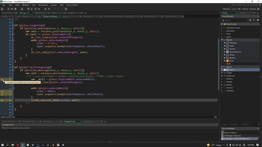The width and height of the screenshot is (262, 147).
Task: Click the Room1 room icon
Action: [228, 70]
